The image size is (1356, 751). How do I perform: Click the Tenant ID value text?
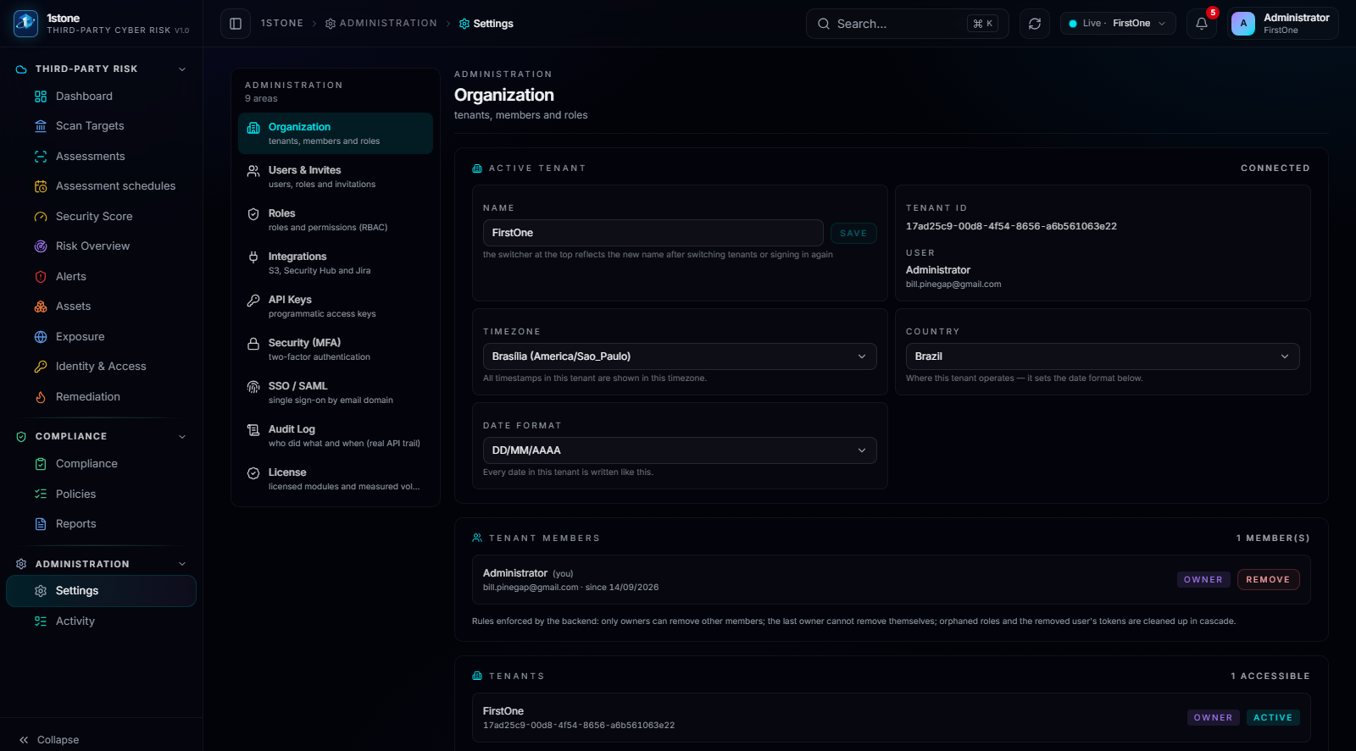point(1011,227)
